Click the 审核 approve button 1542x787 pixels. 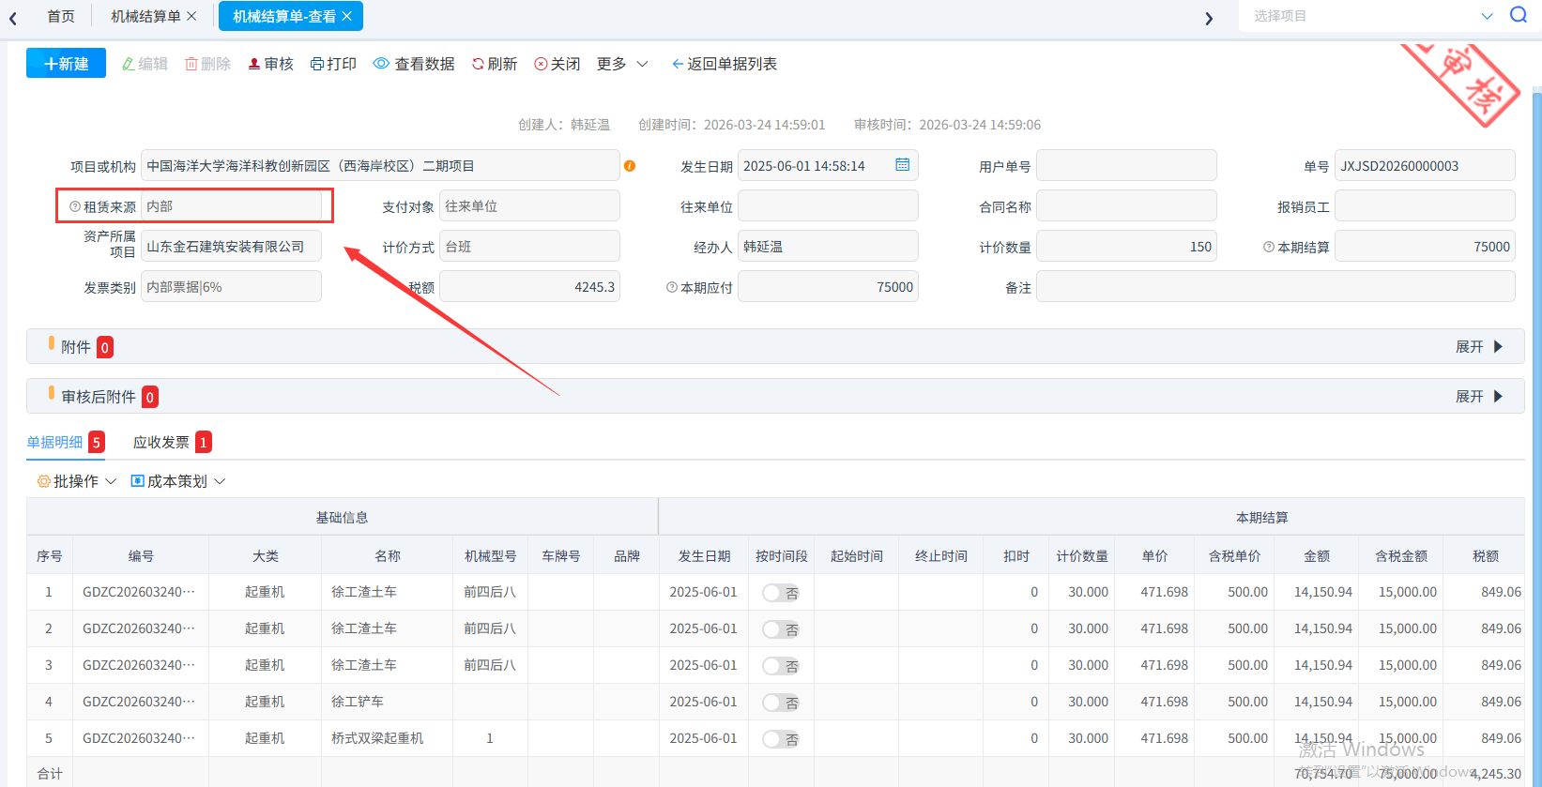[271, 64]
